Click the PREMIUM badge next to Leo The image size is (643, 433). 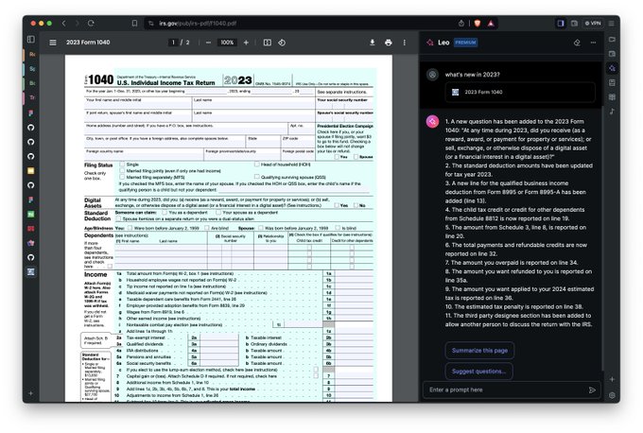click(x=465, y=43)
